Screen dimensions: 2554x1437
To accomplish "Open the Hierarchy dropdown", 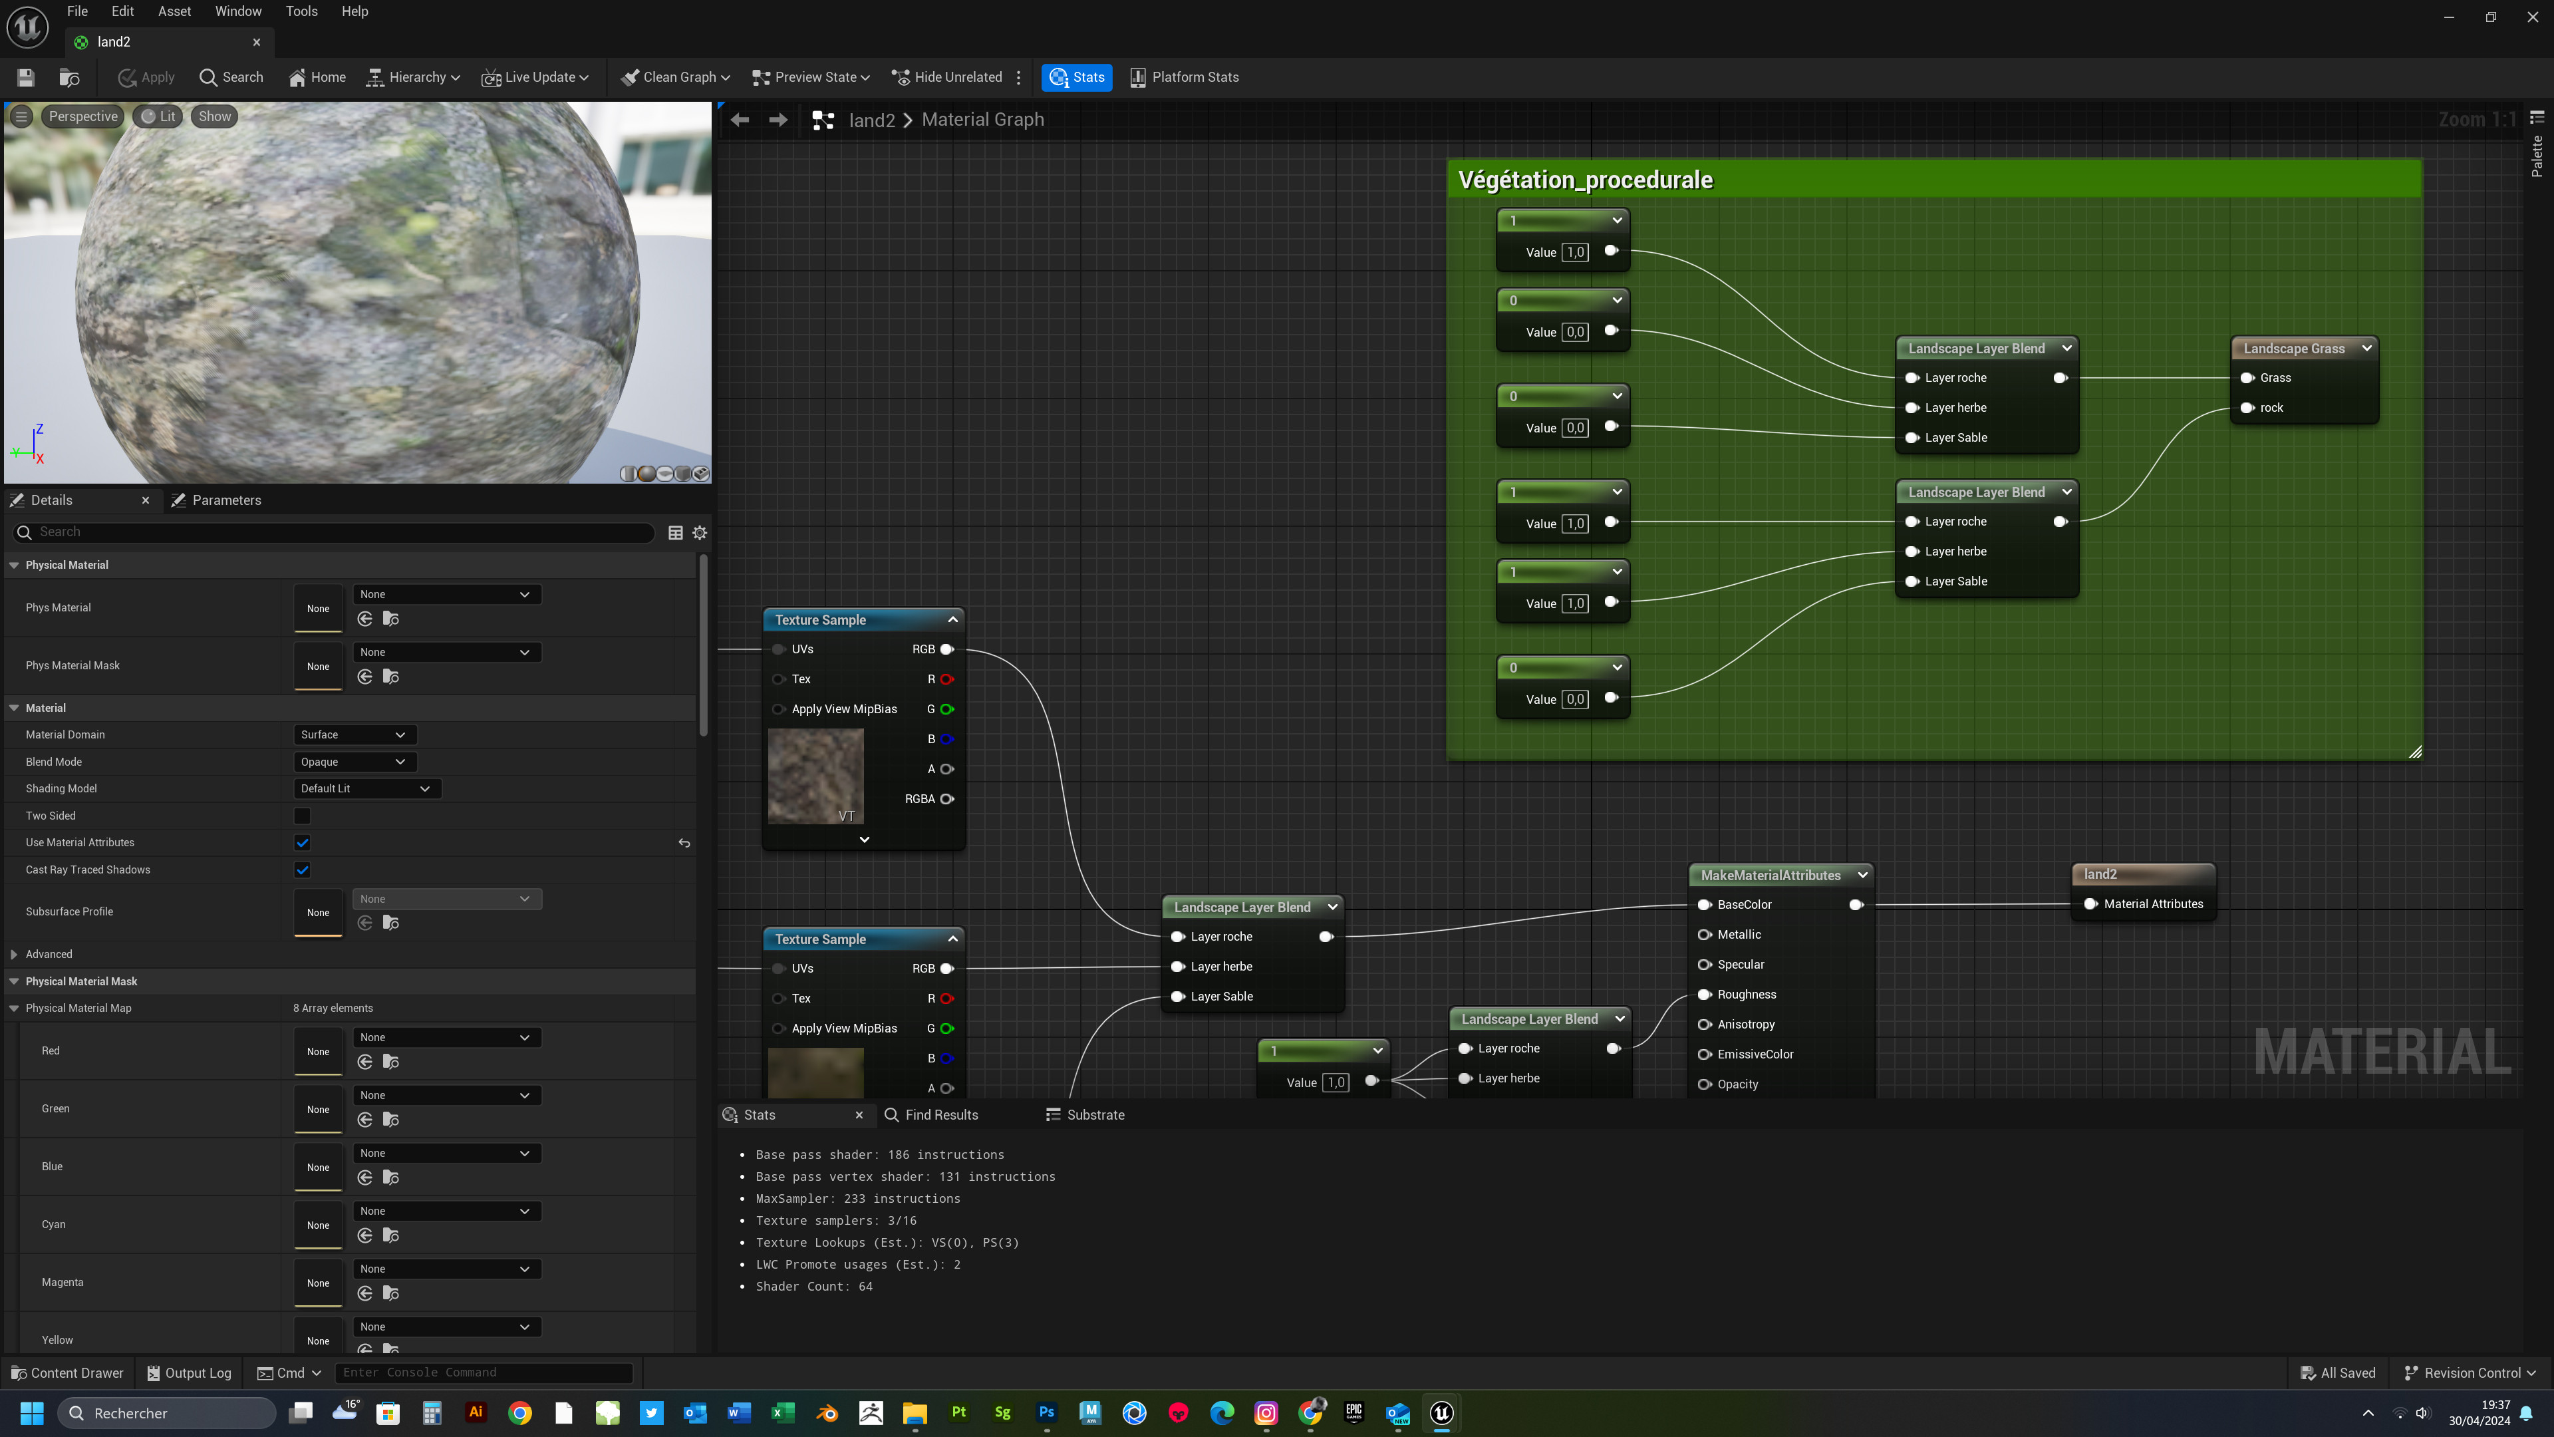I will click(x=412, y=77).
